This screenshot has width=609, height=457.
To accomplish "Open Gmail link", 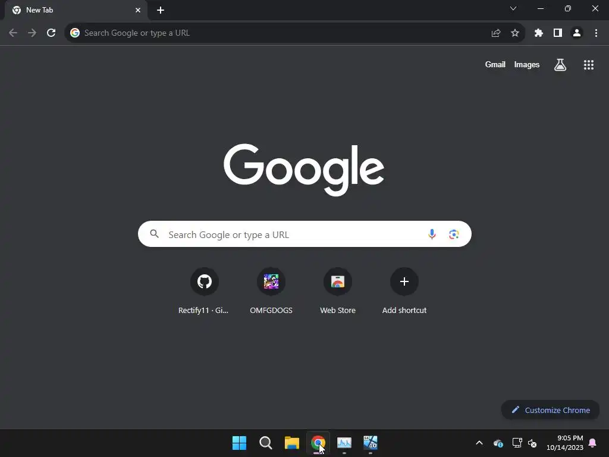I will pyautogui.click(x=495, y=64).
